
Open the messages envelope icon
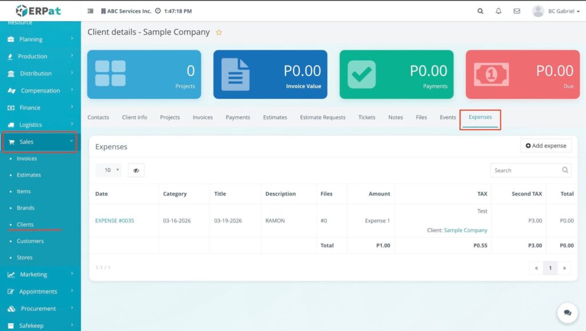(x=517, y=11)
